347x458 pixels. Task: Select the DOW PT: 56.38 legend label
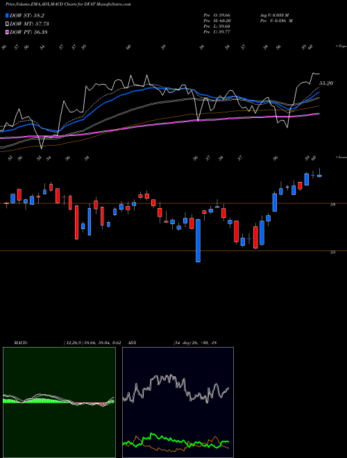click(28, 32)
